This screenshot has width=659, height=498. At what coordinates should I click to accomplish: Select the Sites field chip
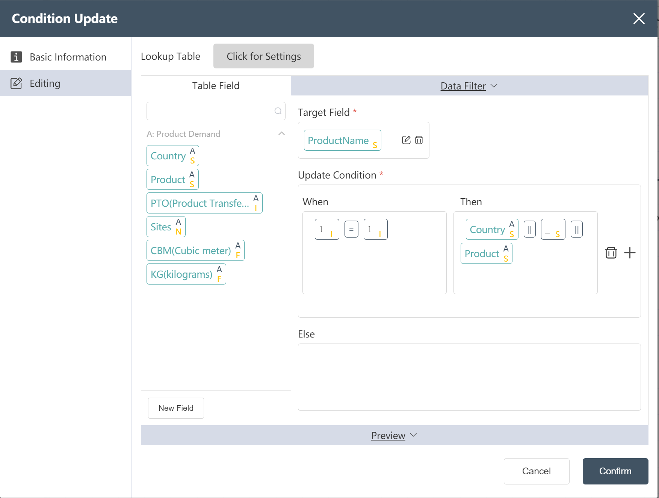[166, 227]
